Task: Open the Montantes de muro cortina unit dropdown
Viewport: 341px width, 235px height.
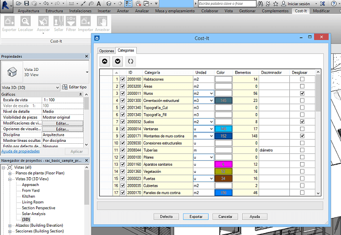Action: pyautogui.click(x=211, y=136)
